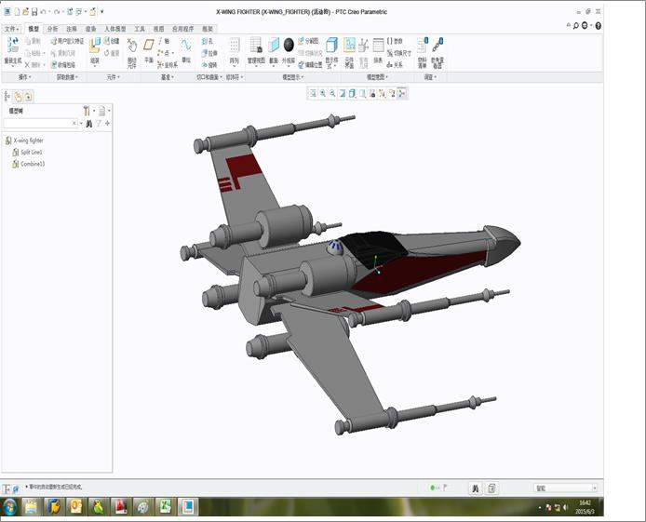Screen dimensions: 646x522
Task: Expand the 基准 (Datum) group dropdown
Action: click(168, 77)
